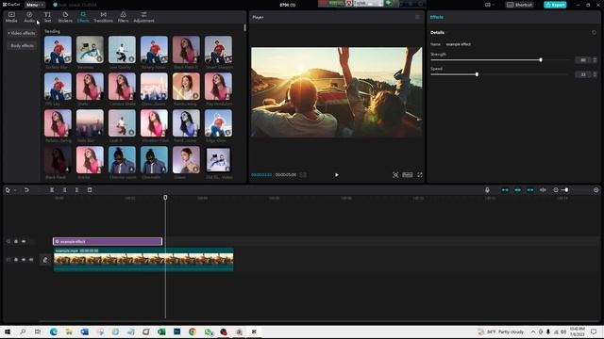Click the Export button
Screen dimensions: 604x339
555,5
